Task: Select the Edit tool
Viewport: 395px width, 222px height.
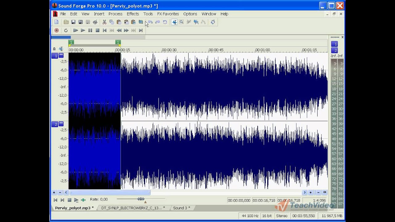Action: 174,22
